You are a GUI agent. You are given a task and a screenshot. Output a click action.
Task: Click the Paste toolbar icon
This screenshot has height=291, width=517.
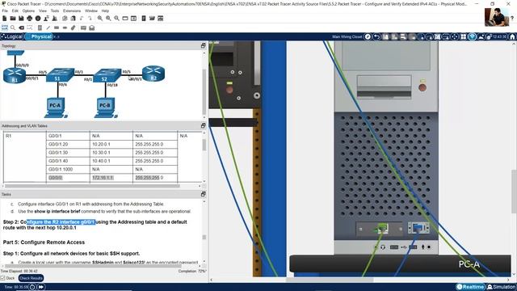coord(73,19)
